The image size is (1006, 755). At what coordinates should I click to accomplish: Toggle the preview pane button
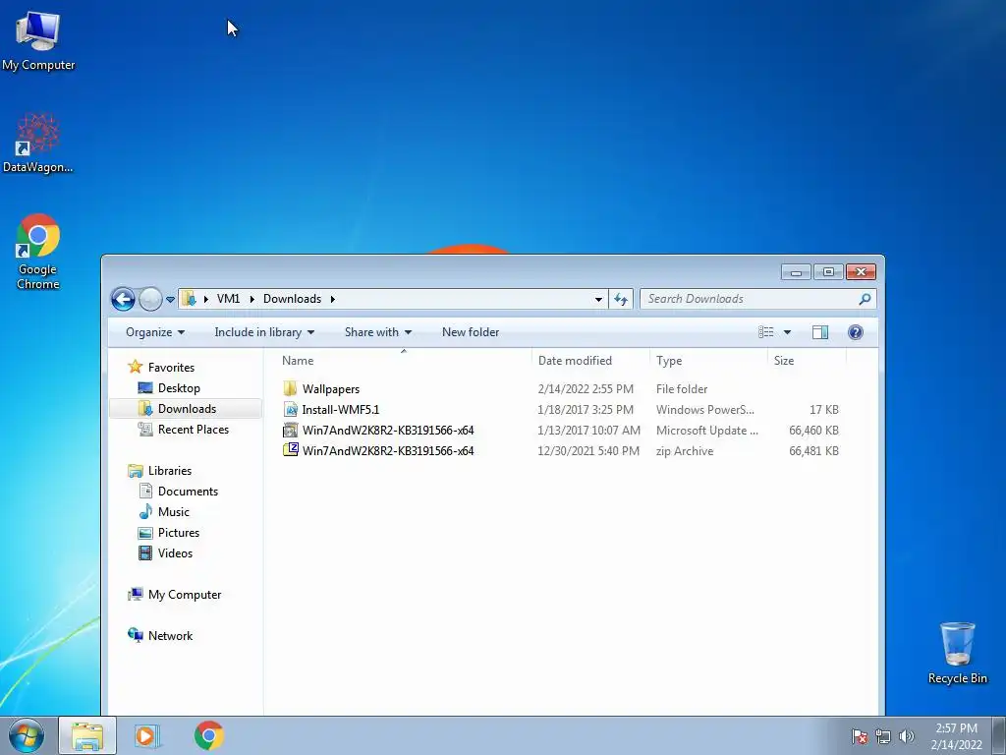point(820,332)
